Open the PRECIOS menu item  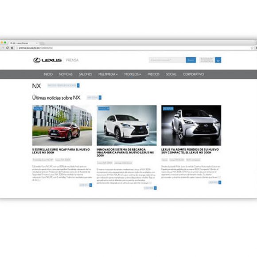pyautogui.click(x=153, y=74)
